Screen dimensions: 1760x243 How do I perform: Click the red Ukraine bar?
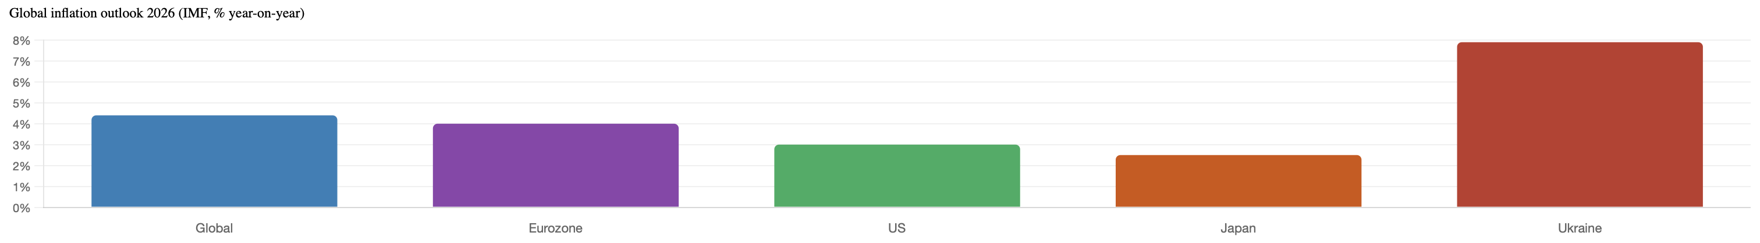tap(1580, 125)
